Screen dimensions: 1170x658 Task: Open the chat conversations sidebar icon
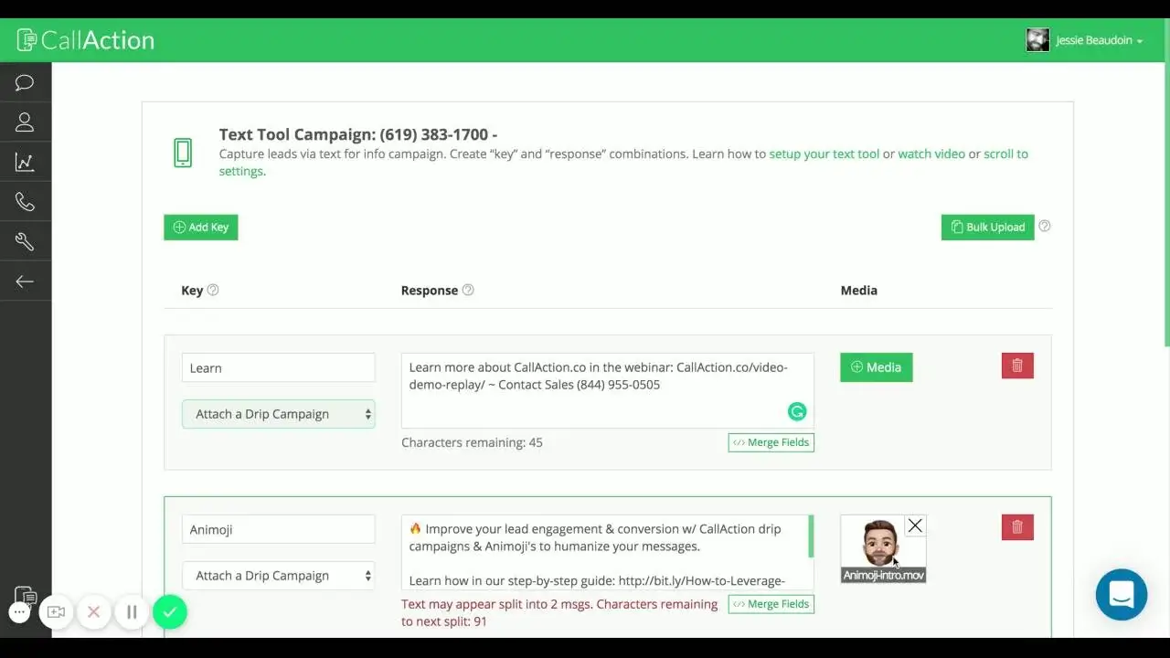[x=25, y=83]
